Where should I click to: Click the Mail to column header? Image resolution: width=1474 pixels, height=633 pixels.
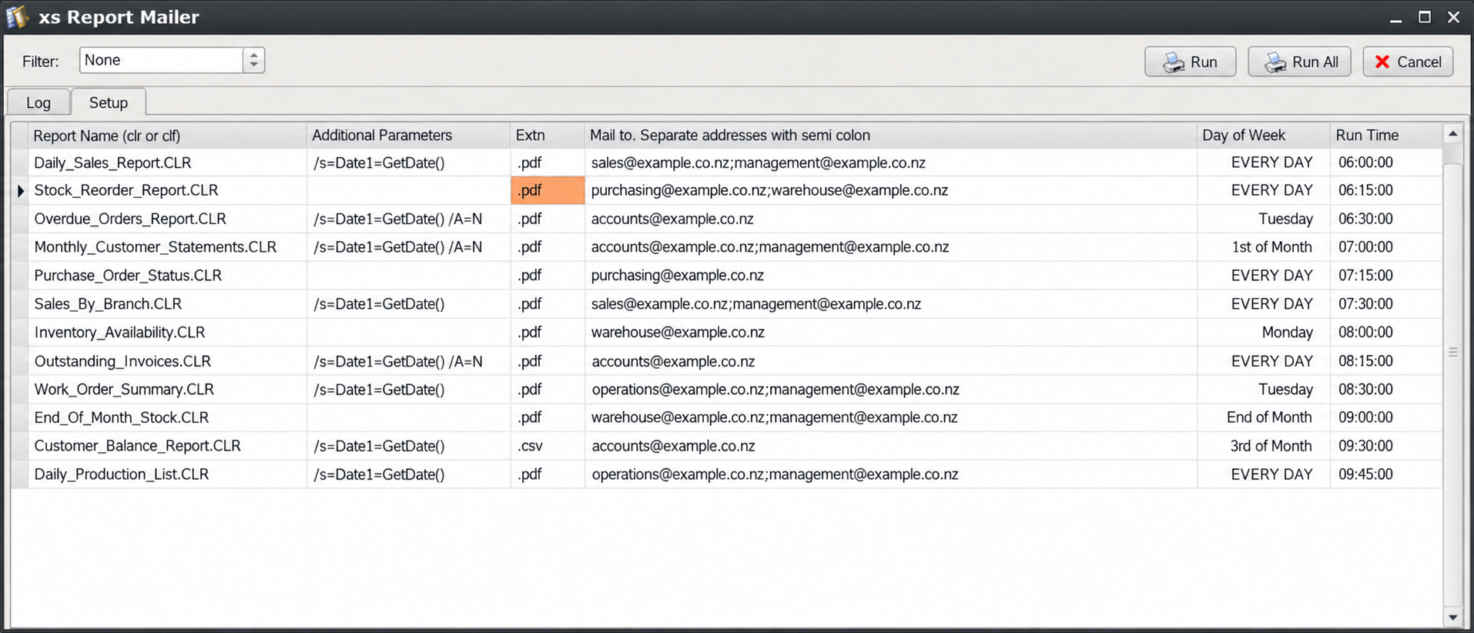(x=891, y=136)
